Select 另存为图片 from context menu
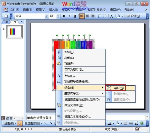Viewport: 150px width, 133px height. pyautogui.click(x=74, y=69)
